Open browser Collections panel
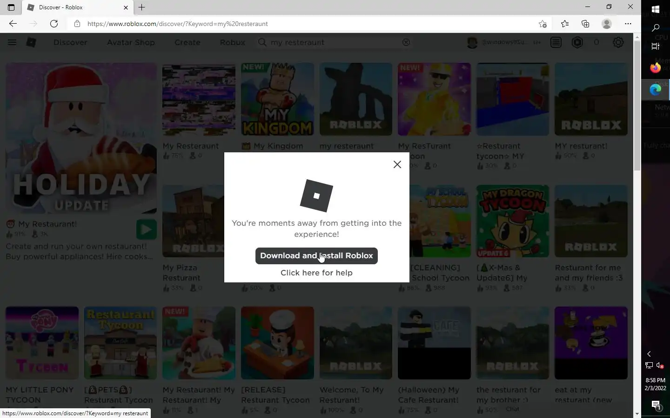The width and height of the screenshot is (670, 418). coord(585,24)
